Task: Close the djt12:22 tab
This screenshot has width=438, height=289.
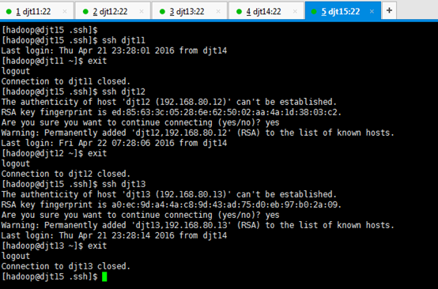Action: [142, 11]
